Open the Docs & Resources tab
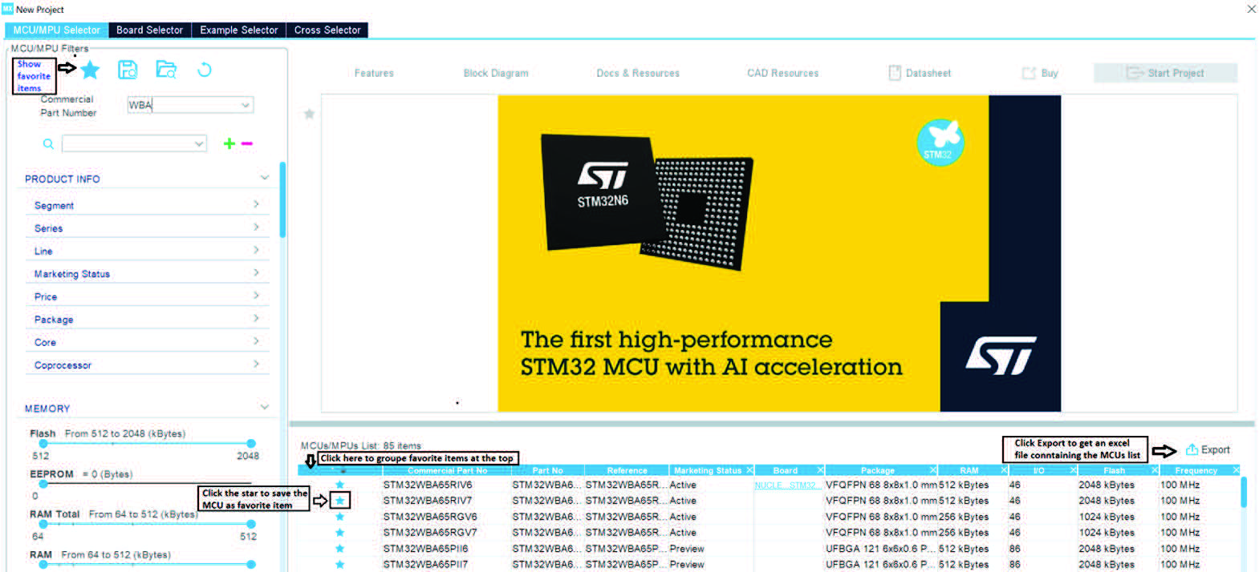 (x=638, y=73)
